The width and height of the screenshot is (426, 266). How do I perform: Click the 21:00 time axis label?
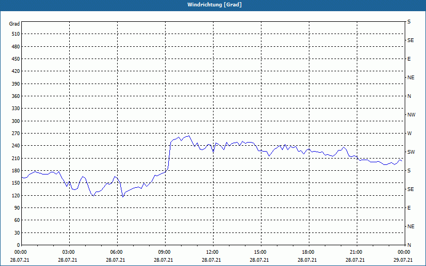click(x=357, y=252)
